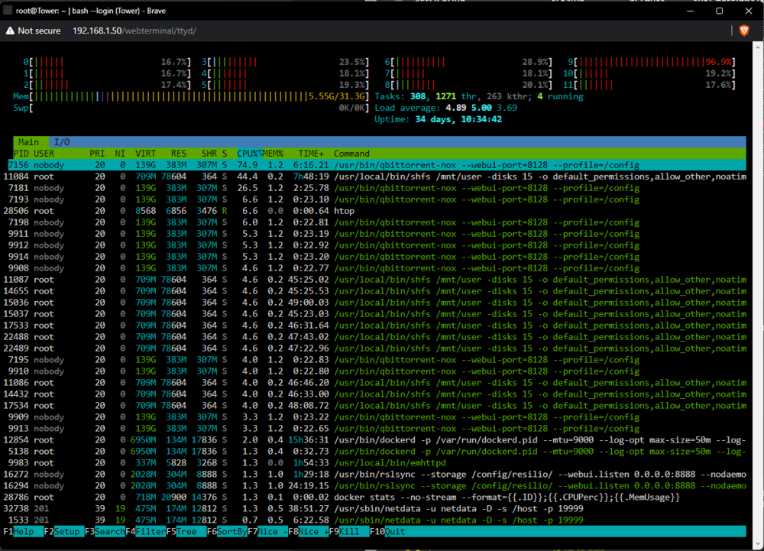The image size is (764, 551).
Task: Open F1 Help in the function bar
Action: (23, 532)
